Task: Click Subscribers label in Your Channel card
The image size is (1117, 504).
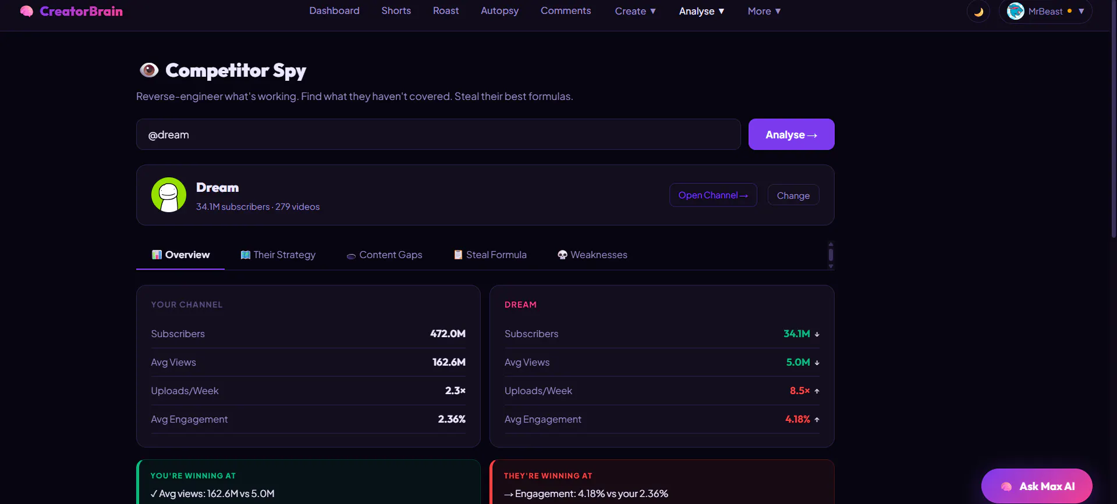Action: [x=178, y=334]
